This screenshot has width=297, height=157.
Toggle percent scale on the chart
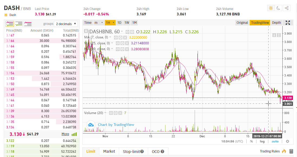coord(252,141)
